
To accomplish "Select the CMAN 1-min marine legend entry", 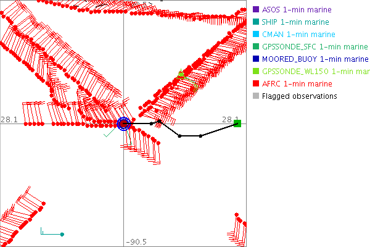I will tap(298, 35).
